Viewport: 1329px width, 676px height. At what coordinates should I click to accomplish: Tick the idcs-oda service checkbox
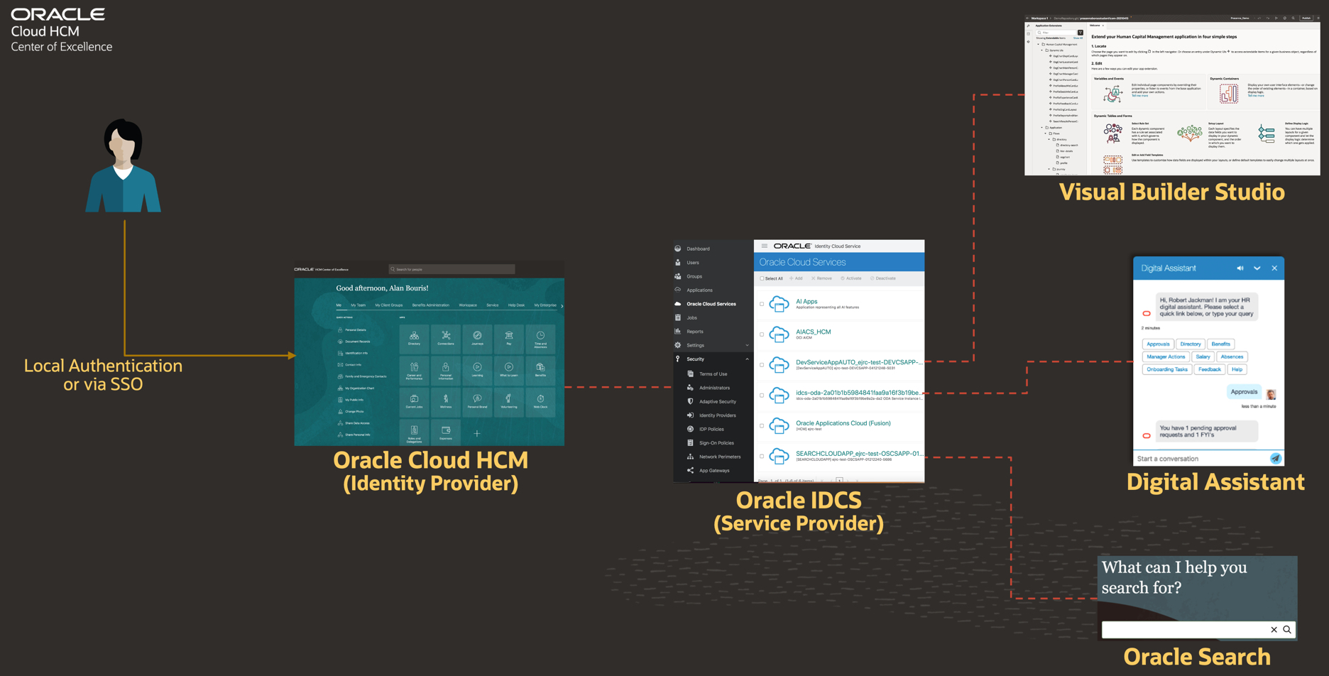[762, 396]
